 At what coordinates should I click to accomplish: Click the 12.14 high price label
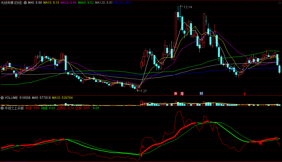188,7
